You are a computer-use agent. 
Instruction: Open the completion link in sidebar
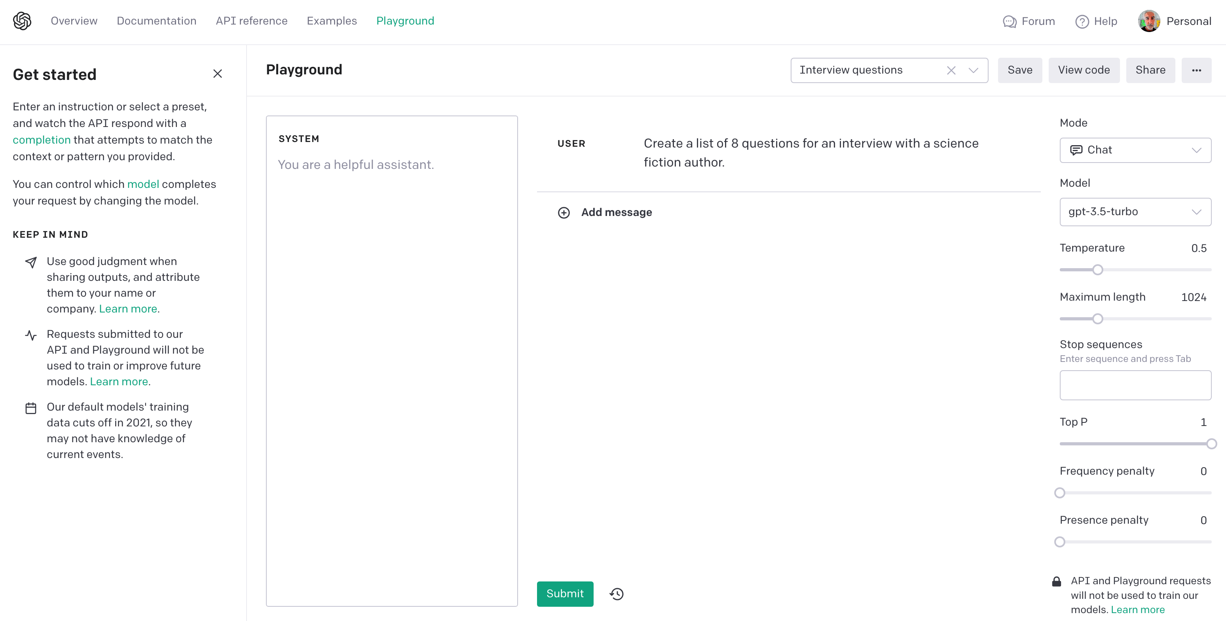[x=42, y=140]
